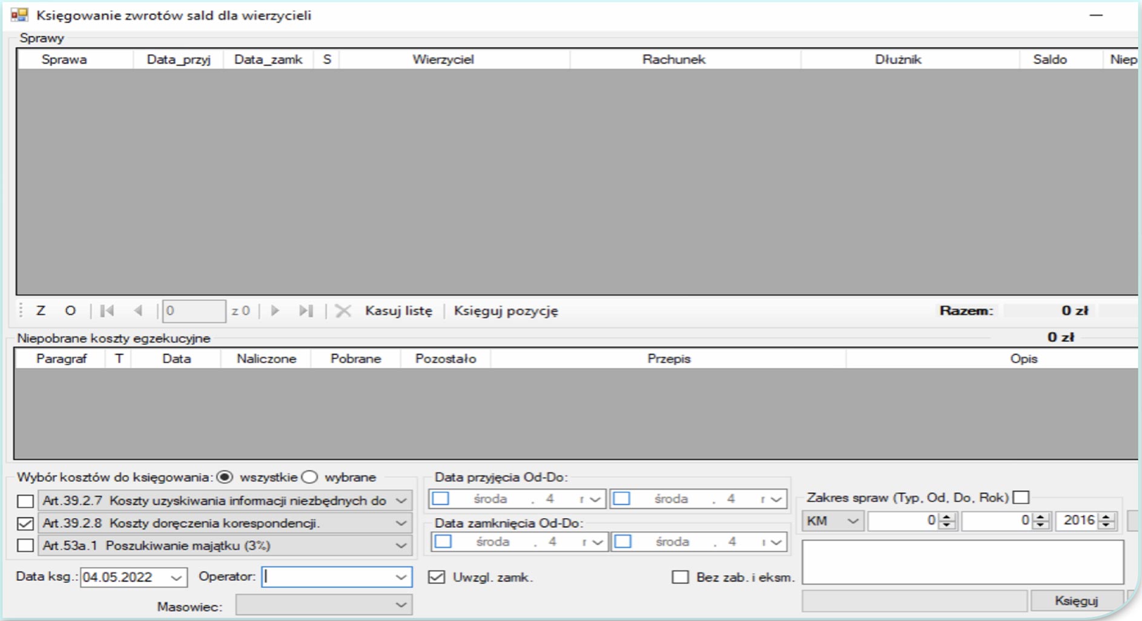
Task: Go to next record in navigator
Action: click(x=275, y=310)
